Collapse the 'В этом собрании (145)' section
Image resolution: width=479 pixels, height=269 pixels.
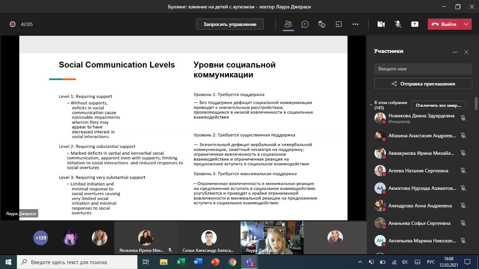pyautogui.click(x=371, y=105)
